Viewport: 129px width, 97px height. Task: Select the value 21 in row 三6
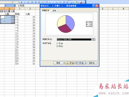click(x=30, y=64)
